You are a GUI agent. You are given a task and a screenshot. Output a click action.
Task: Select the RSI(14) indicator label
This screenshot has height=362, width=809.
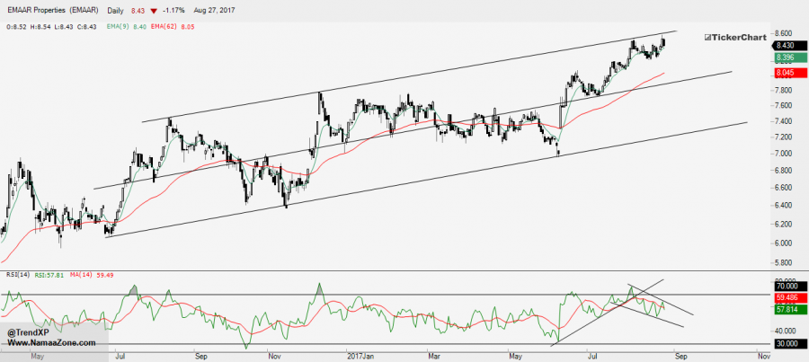point(16,275)
